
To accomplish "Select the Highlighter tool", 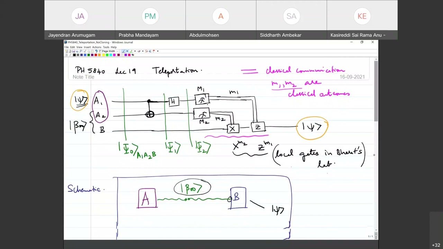I will 131,51.
